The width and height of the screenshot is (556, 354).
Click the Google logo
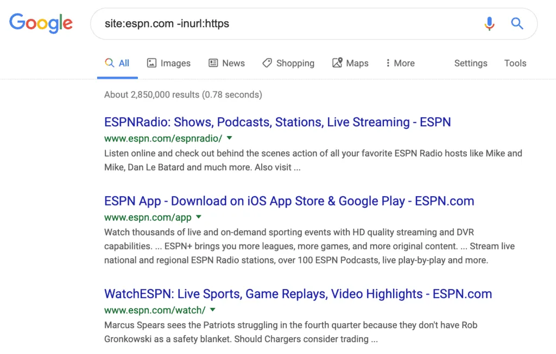[x=41, y=23]
